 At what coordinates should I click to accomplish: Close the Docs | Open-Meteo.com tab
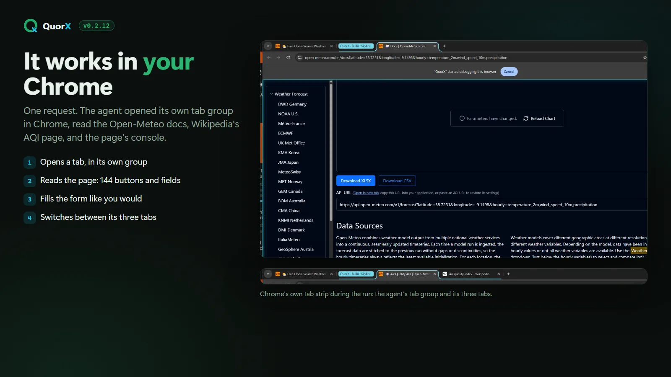[x=434, y=46]
